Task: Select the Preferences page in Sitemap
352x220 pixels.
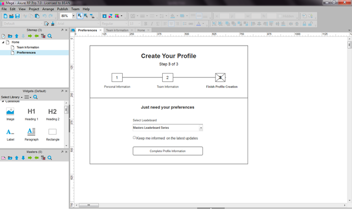Action: [x=26, y=53]
